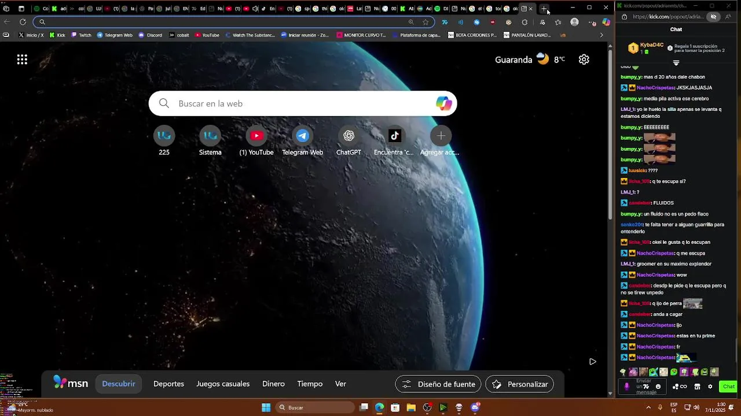Image resolution: width=741 pixels, height=416 pixels.
Task: Switch to the Deportes tab
Action: (168, 384)
